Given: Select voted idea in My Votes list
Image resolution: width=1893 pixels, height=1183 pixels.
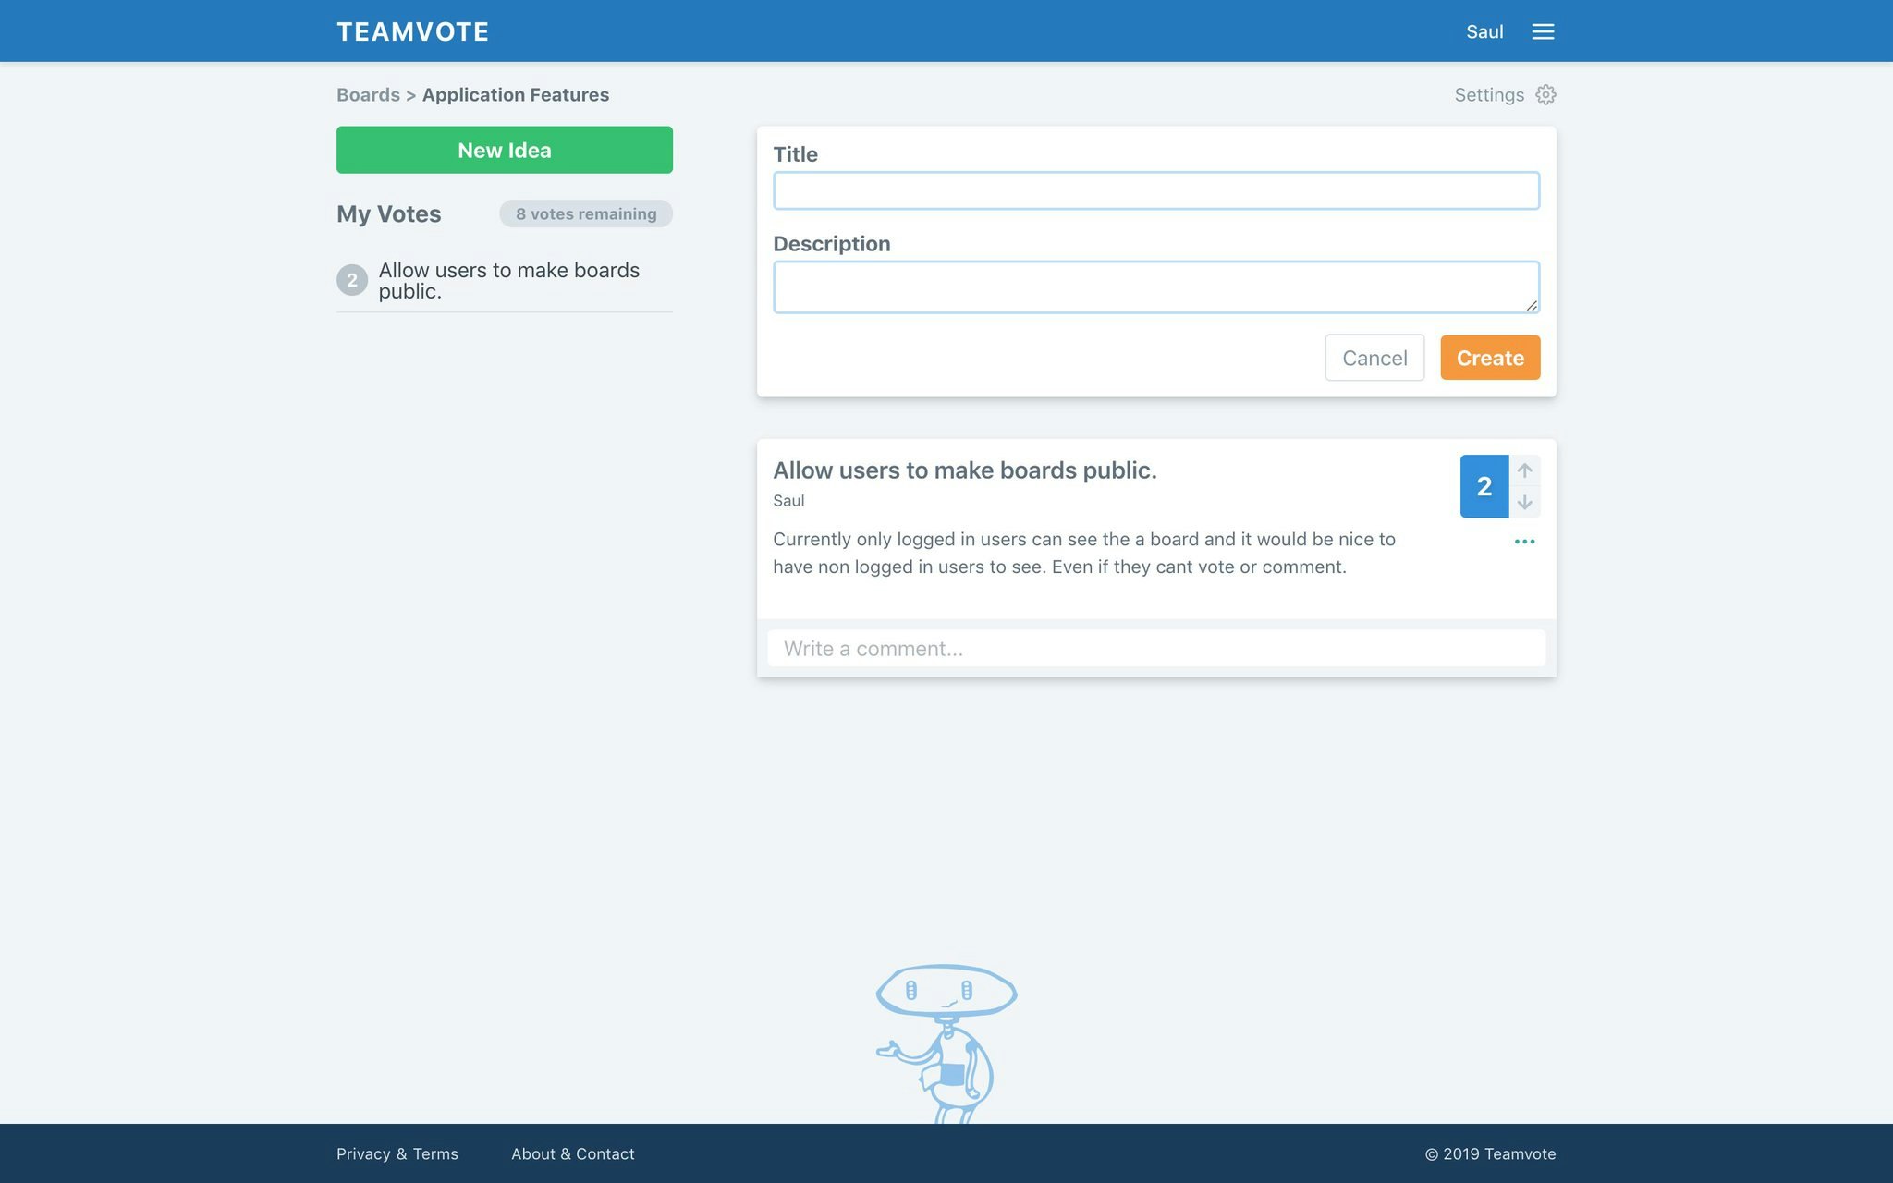Looking at the screenshot, I should pos(508,280).
